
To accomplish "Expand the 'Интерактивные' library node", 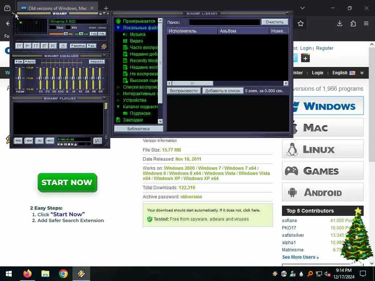I will (x=118, y=94).
